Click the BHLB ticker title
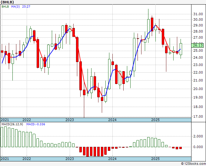The image size is (206, 166). tap(7, 2)
